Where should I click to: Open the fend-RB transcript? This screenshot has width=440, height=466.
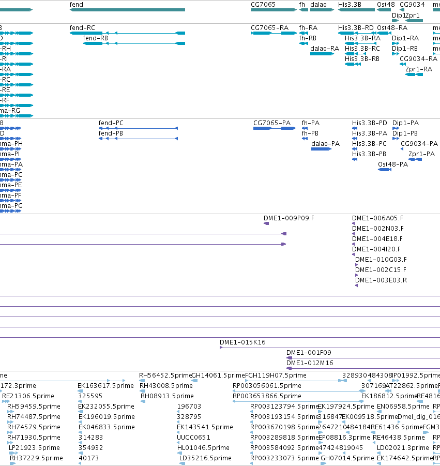134,43
